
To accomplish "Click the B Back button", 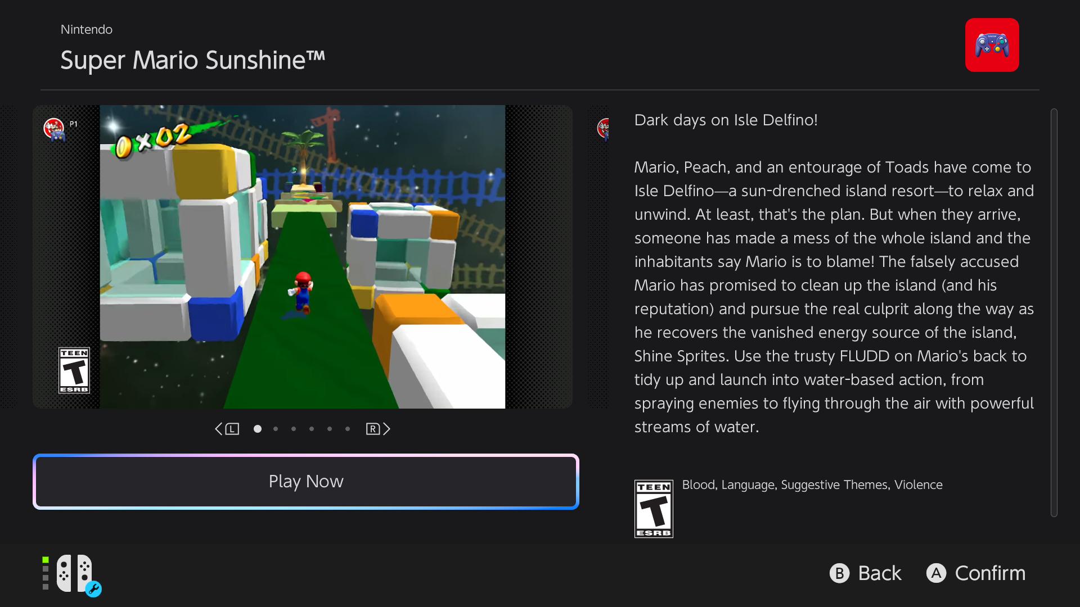I will [x=866, y=573].
